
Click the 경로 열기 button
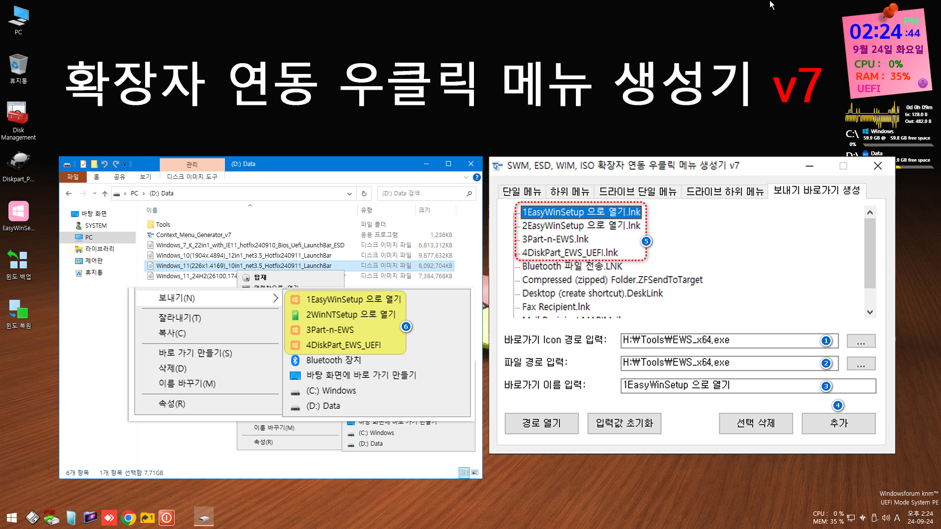point(542,423)
